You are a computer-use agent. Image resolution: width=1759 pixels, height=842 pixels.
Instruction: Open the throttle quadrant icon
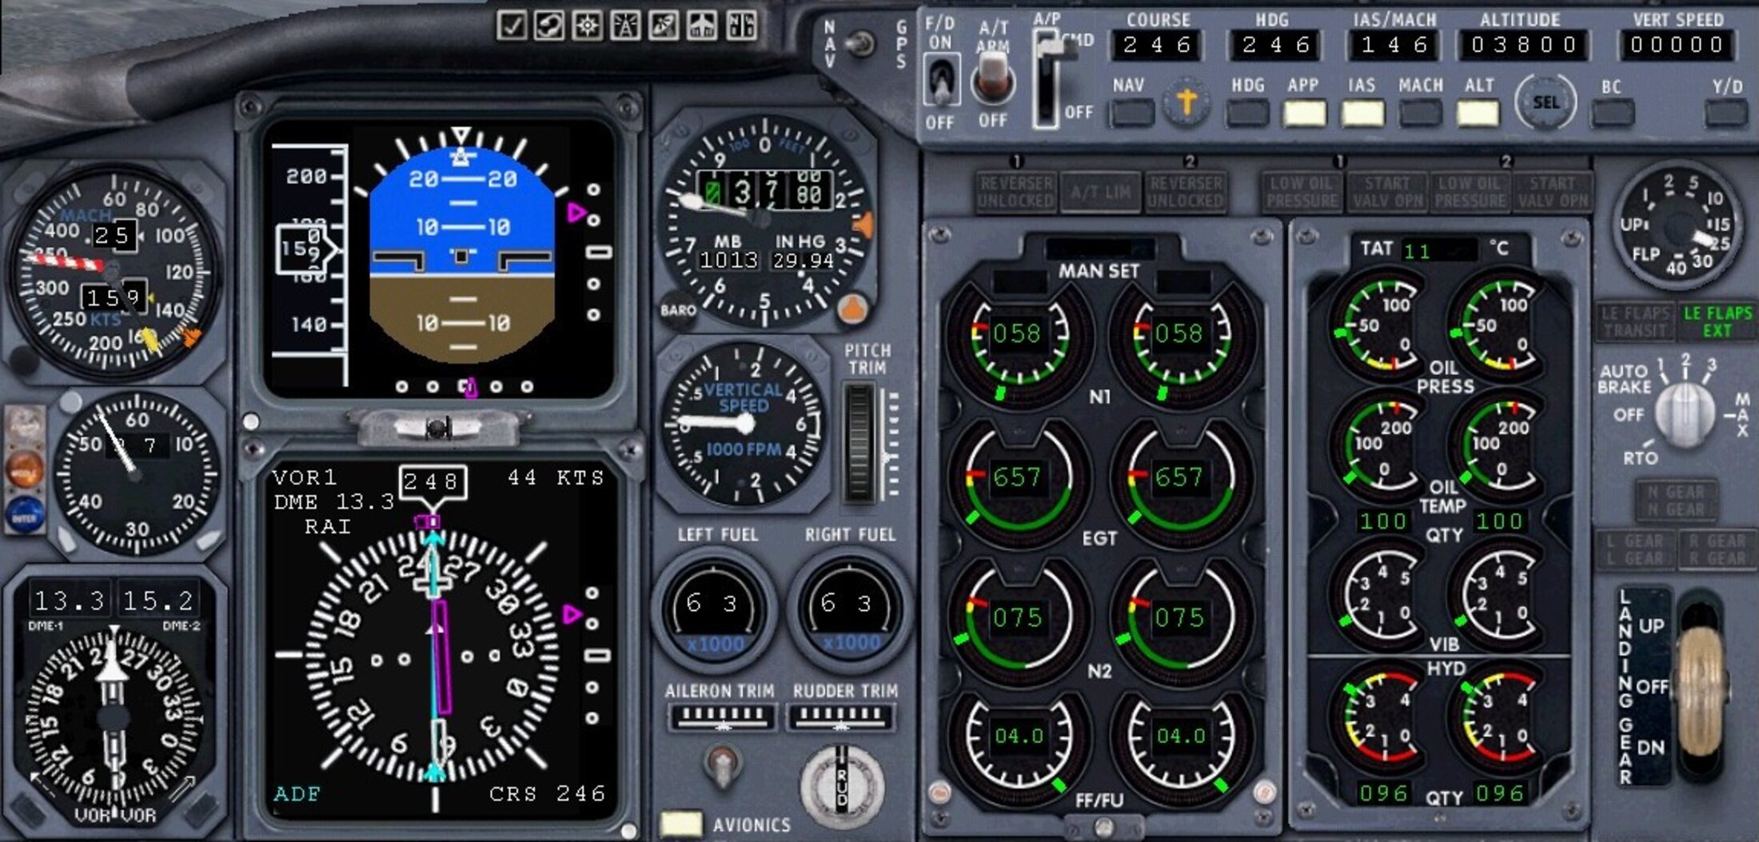740,26
